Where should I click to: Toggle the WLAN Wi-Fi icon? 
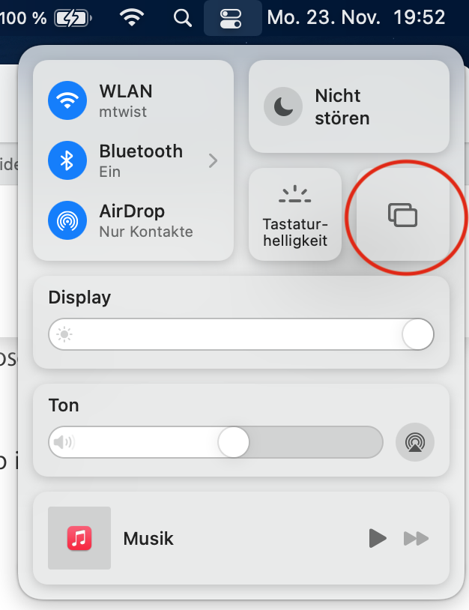pyautogui.click(x=67, y=100)
